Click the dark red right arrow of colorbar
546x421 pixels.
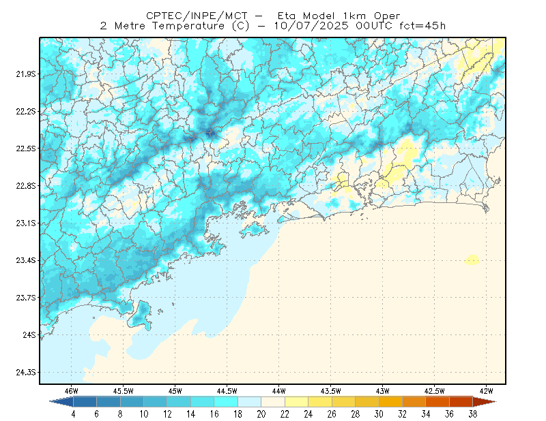485,401
